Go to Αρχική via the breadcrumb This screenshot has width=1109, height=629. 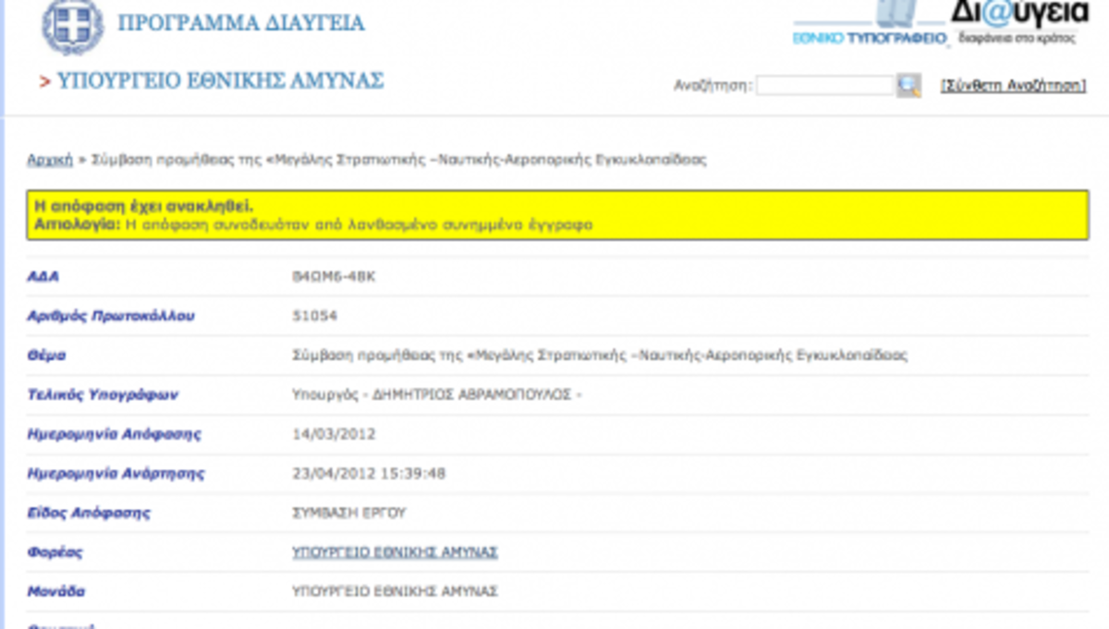(50, 160)
